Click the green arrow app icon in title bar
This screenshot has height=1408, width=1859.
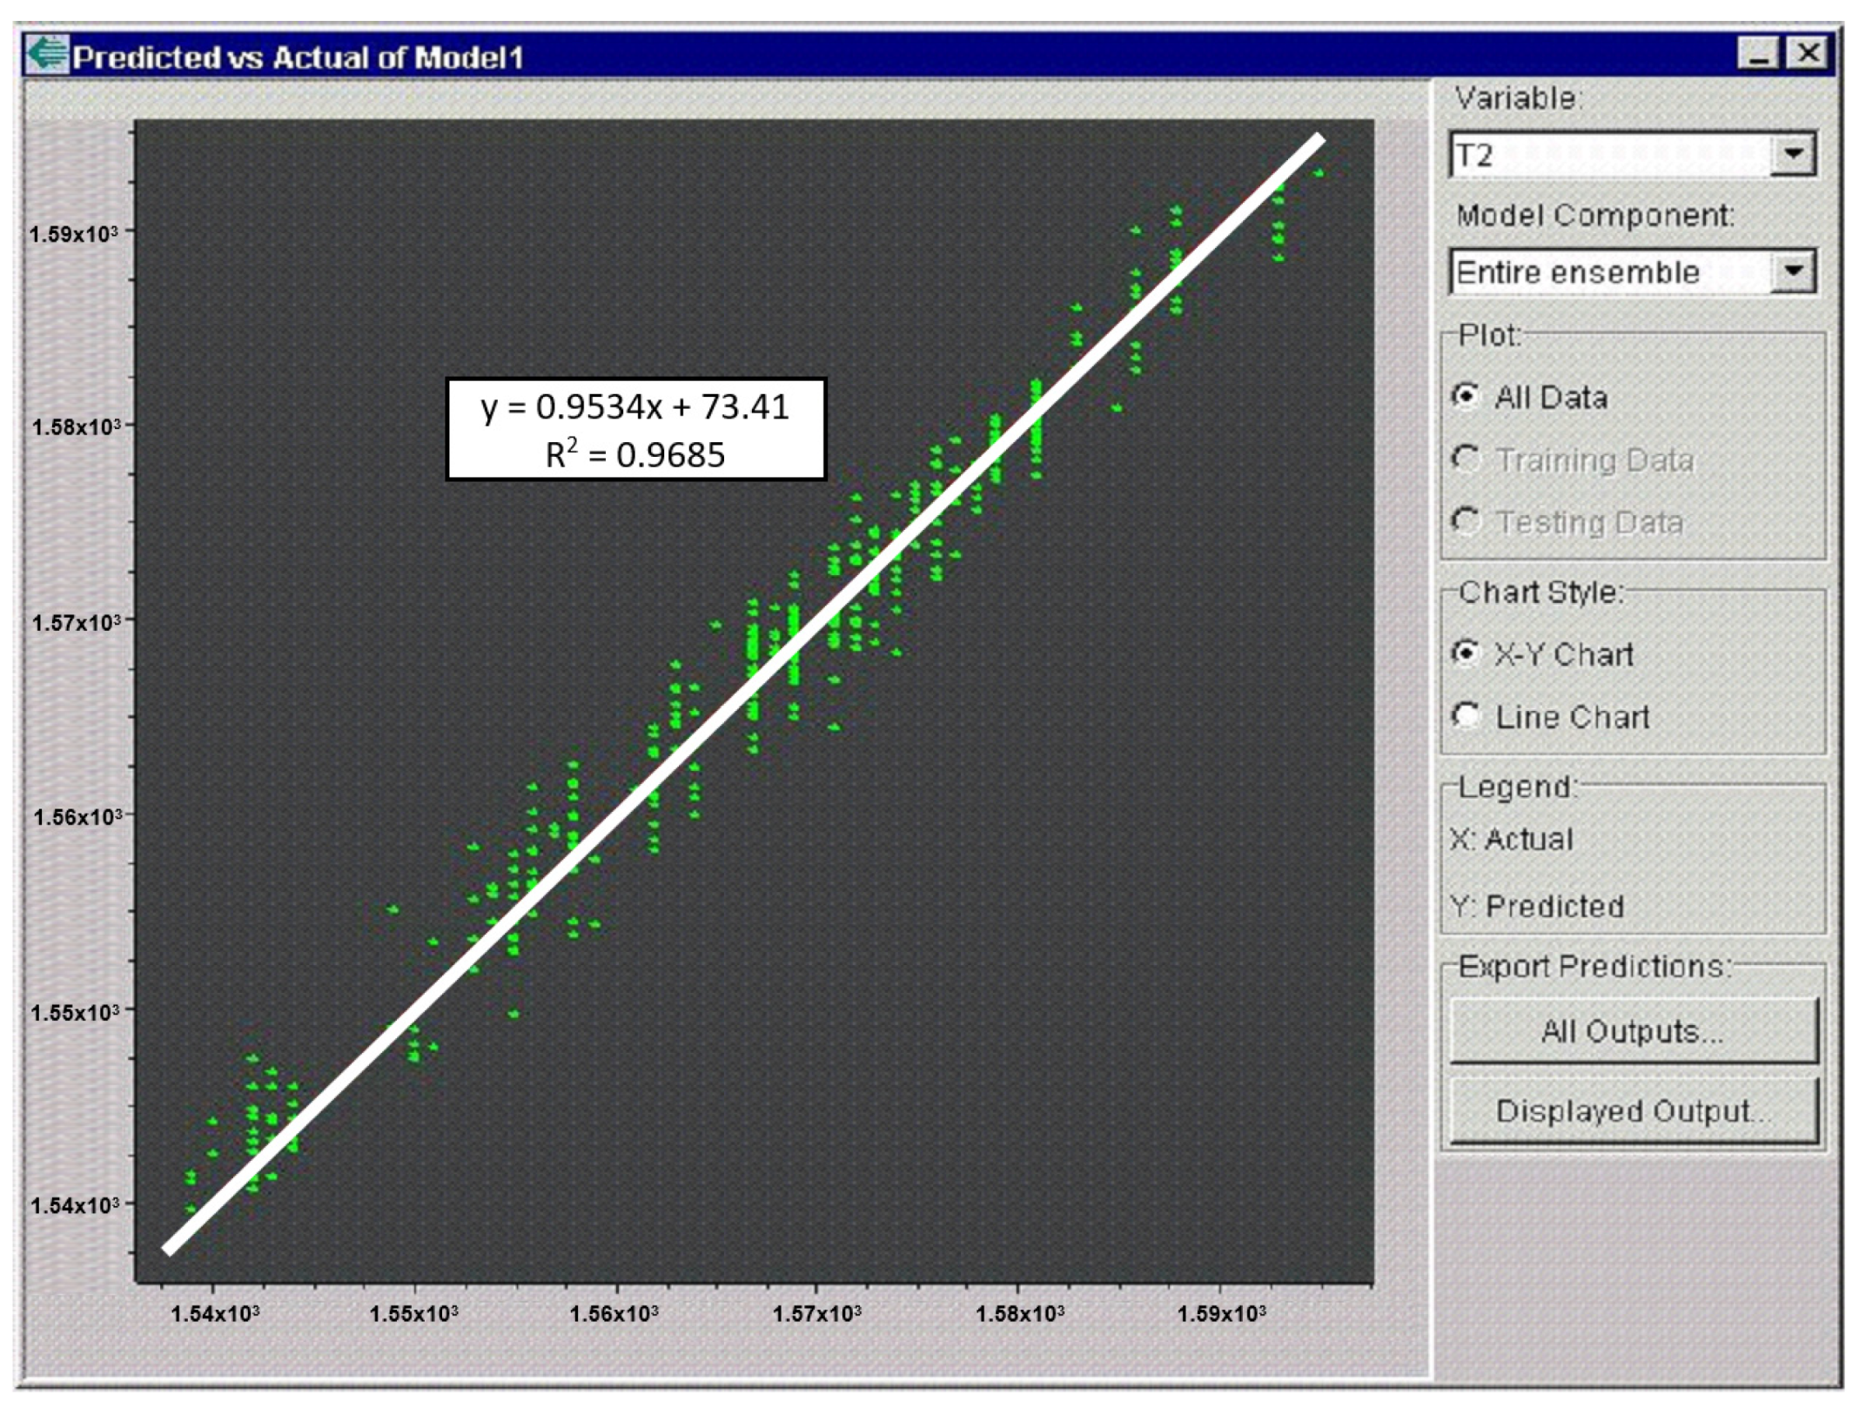46,55
